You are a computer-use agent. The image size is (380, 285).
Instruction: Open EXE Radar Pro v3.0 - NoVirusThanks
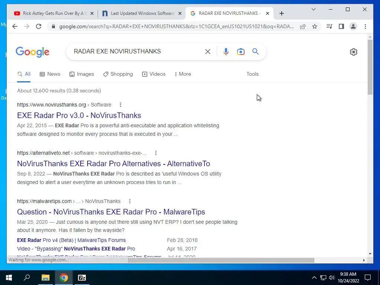79,115
